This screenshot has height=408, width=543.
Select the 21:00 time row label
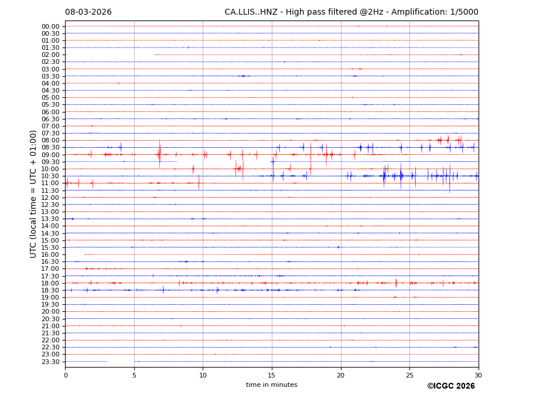50,326
